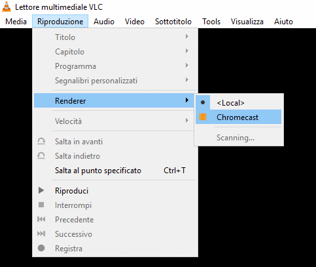Open the Audio menu

point(104,22)
